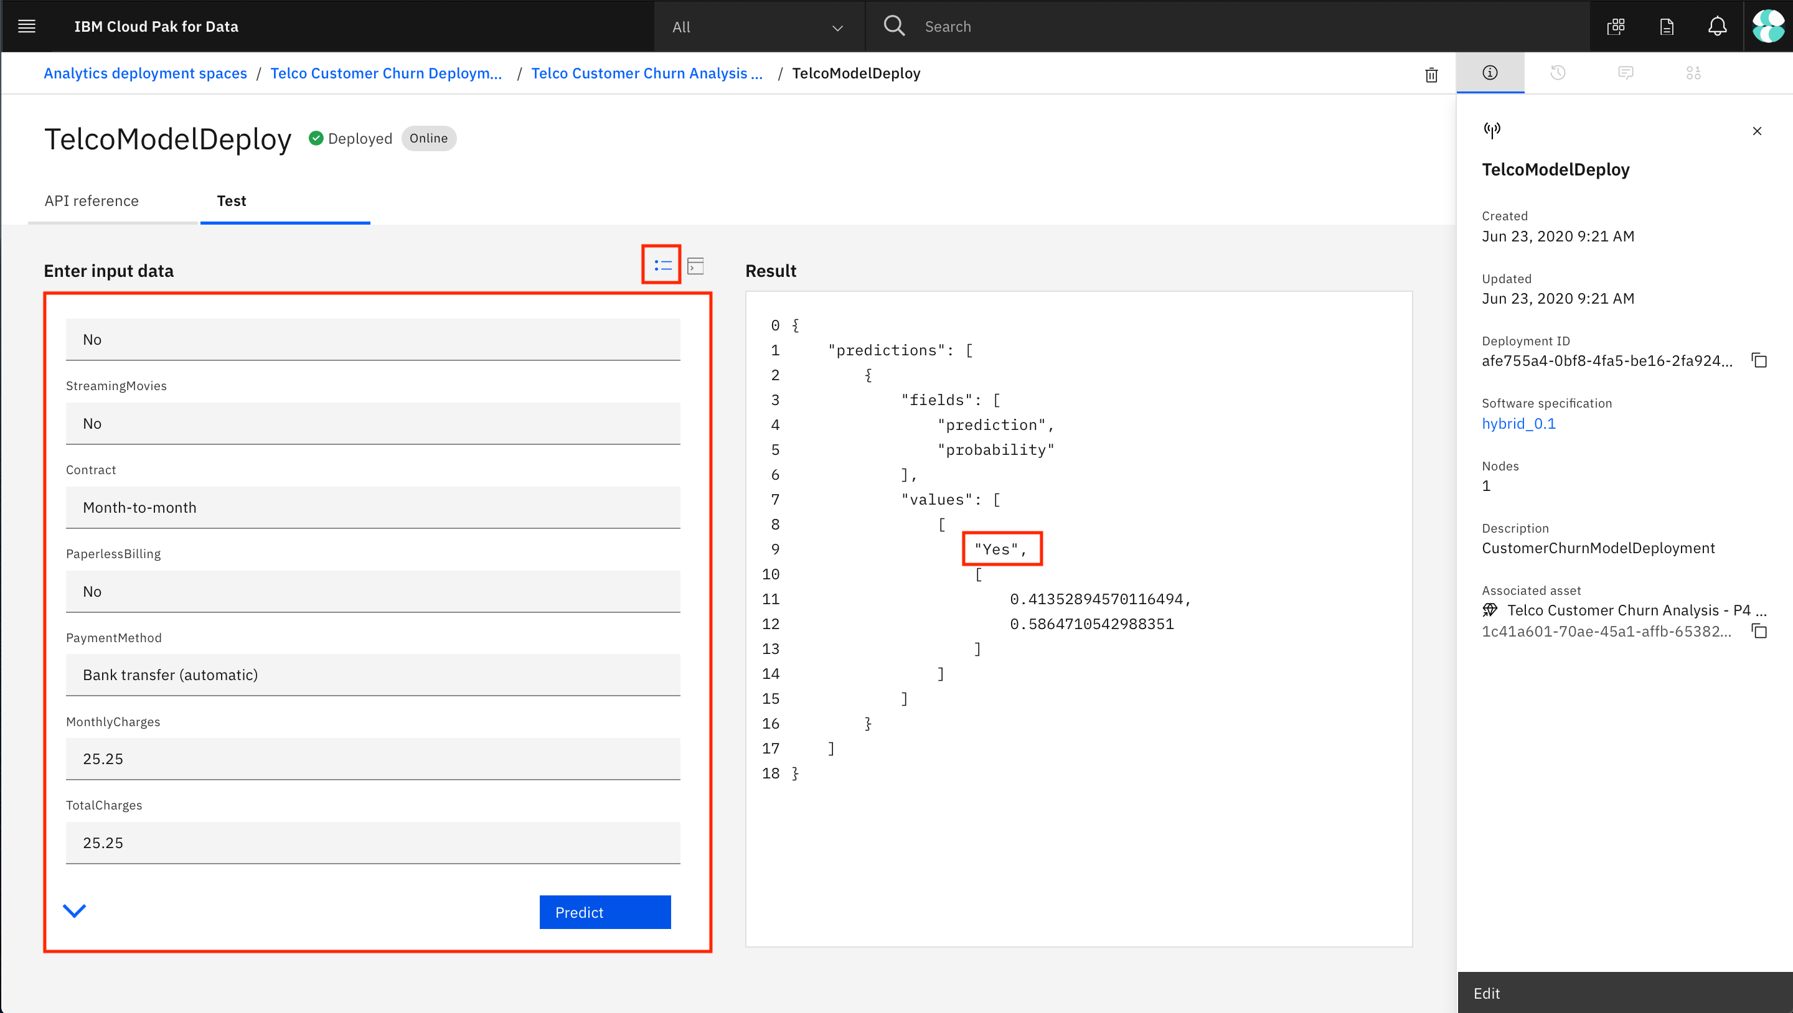Select the Test tab
Image resolution: width=1793 pixels, height=1013 pixels.
pyautogui.click(x=231, y=201)
